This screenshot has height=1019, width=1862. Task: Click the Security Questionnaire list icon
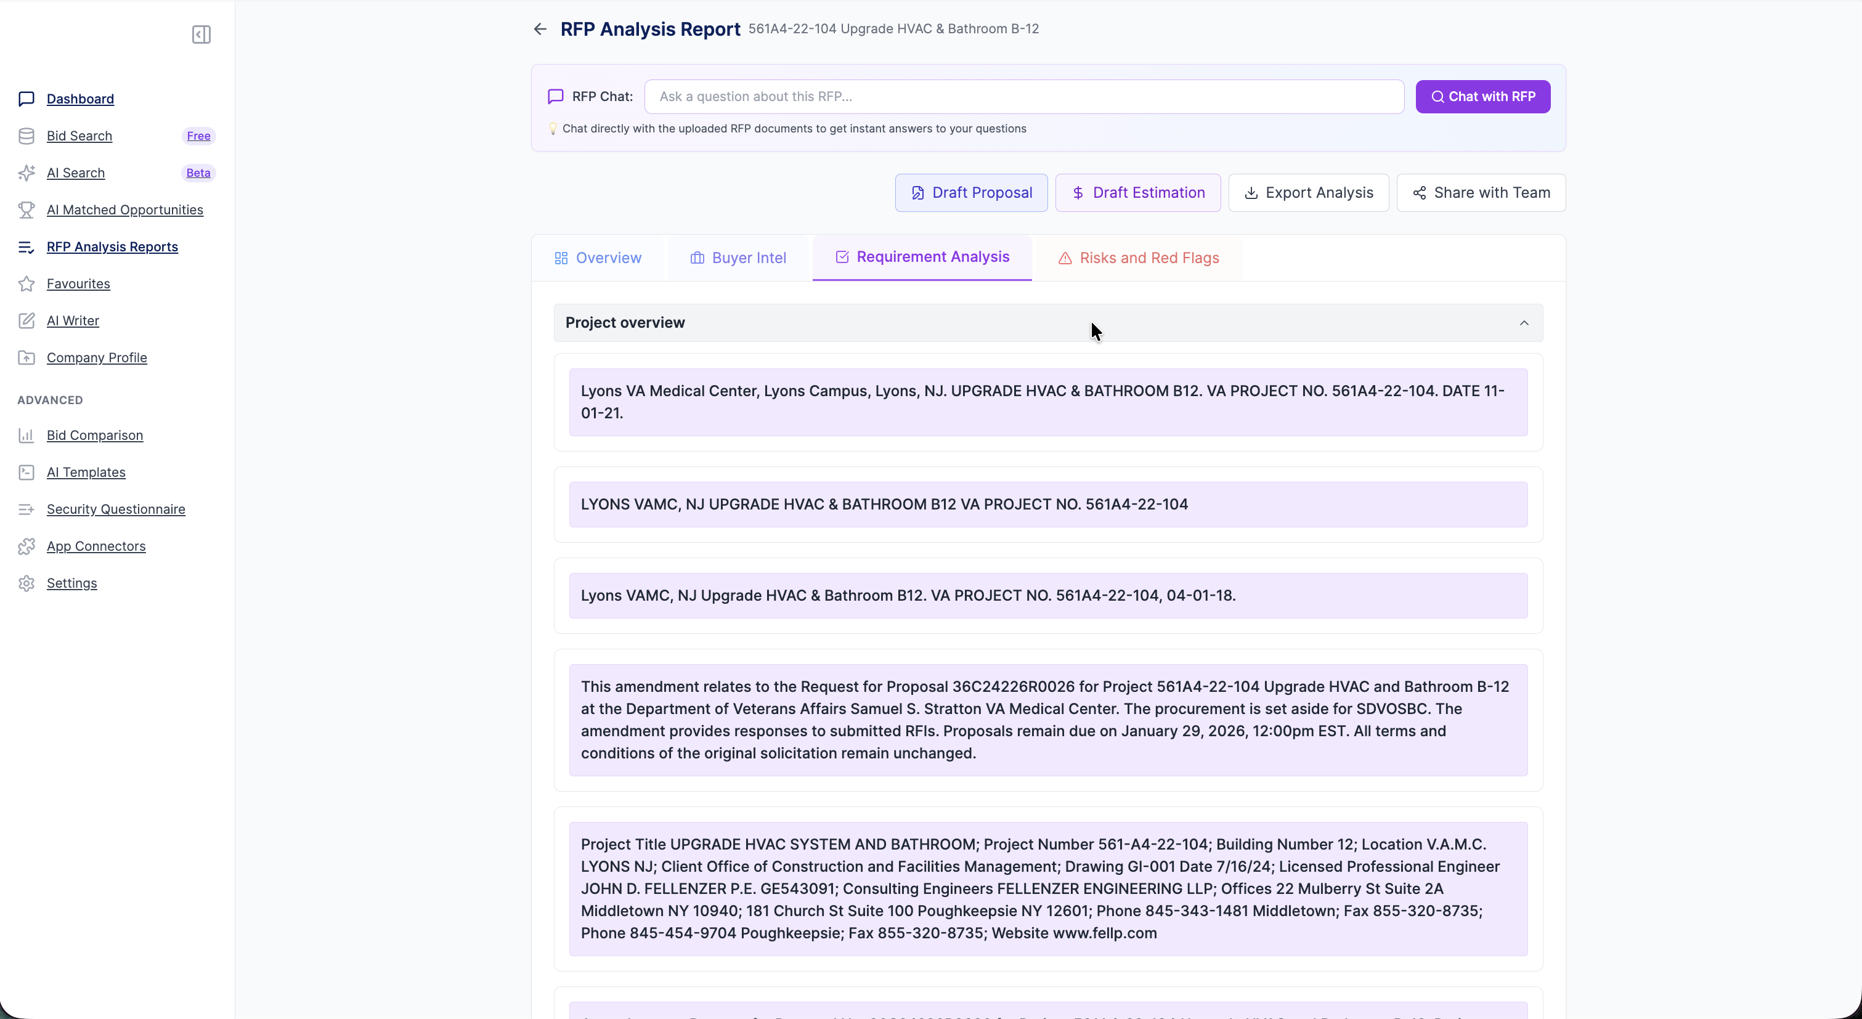click(x=26, y=509)
